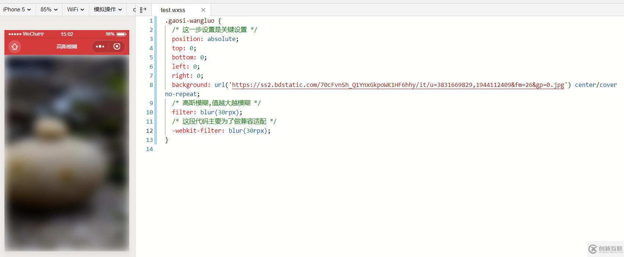Expand the 模拟操作 dropdown menu
This screenshot has height=257, width=624.
coord(108,10)
